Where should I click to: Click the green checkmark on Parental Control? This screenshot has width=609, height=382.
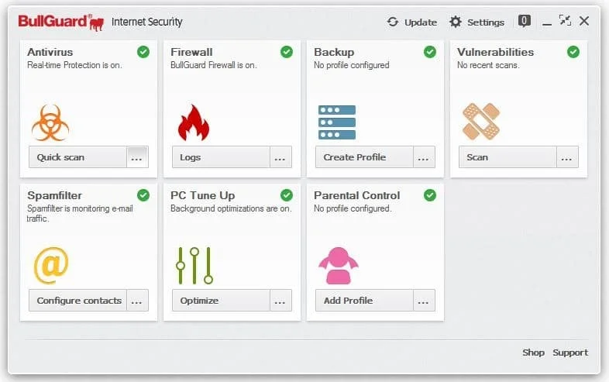pyautogui.click(x=430, y=195)
